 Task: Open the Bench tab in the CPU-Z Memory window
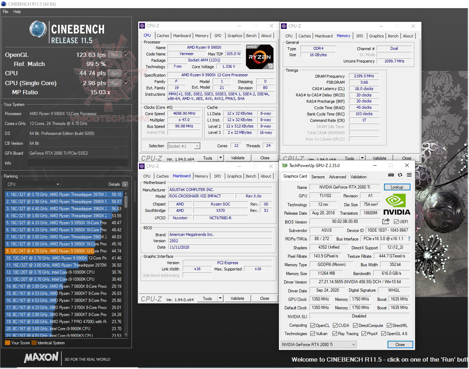pos(393,36)
